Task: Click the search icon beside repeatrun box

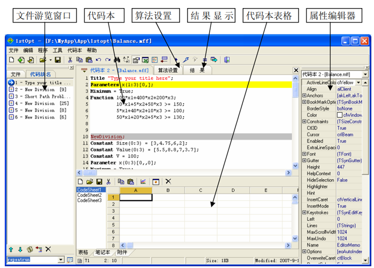Action: [70, 260]
